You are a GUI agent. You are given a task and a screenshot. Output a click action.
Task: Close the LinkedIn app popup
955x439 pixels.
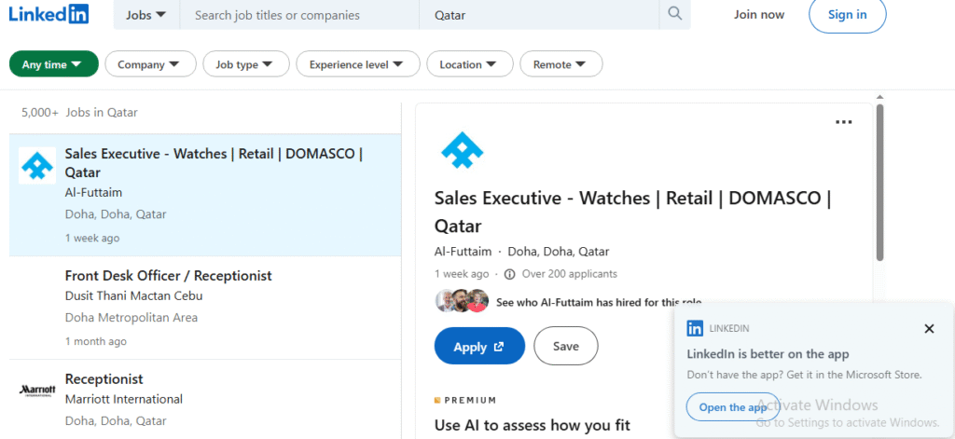coord(929,329)
